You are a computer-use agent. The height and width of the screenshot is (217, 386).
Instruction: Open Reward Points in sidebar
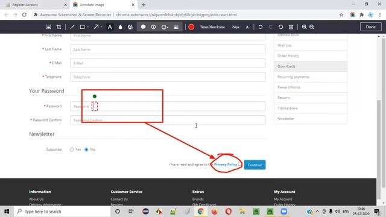311,87
